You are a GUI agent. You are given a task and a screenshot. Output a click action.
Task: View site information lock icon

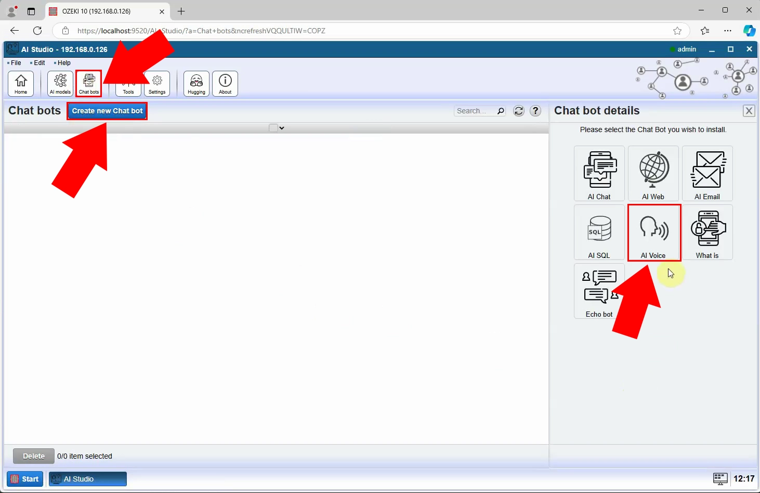(x=65, y=31)
